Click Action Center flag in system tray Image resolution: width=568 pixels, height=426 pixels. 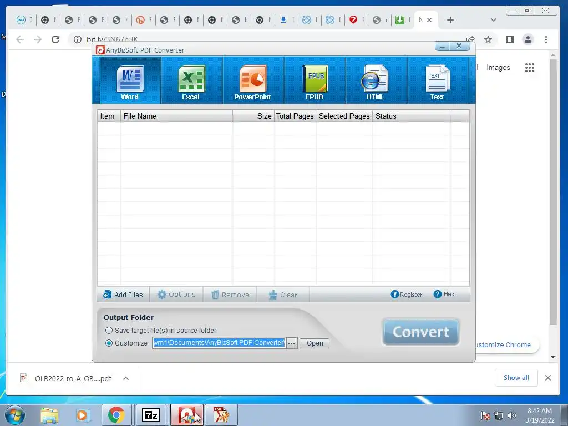click(485, 415)
